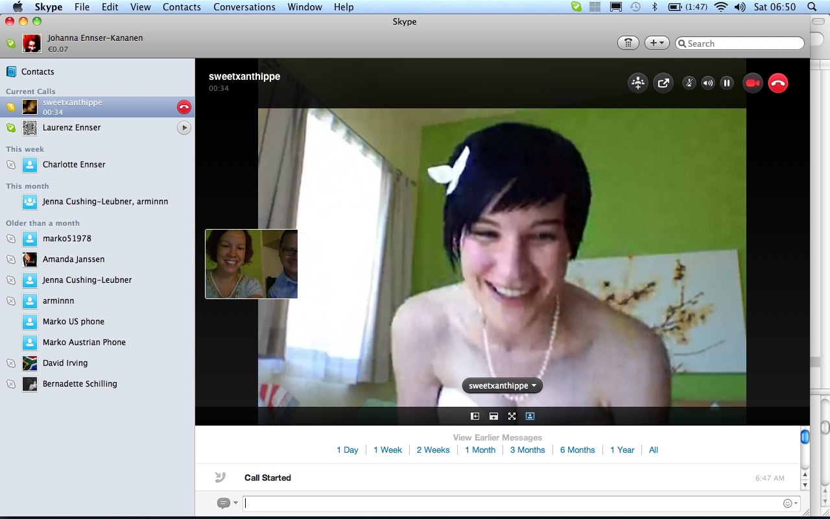
Task: Select Charlotte Ennser conversation
Action: click(x=97, y=165)
